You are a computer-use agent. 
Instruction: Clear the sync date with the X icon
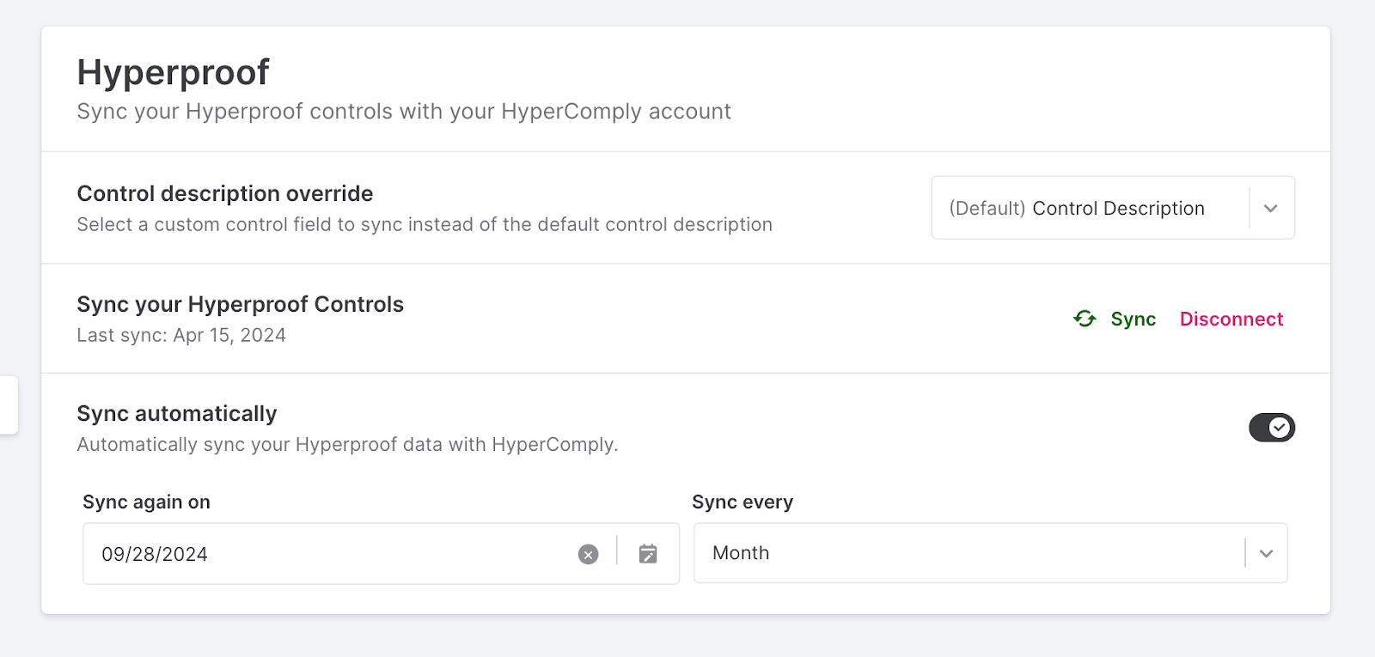(x=588, y=554)
